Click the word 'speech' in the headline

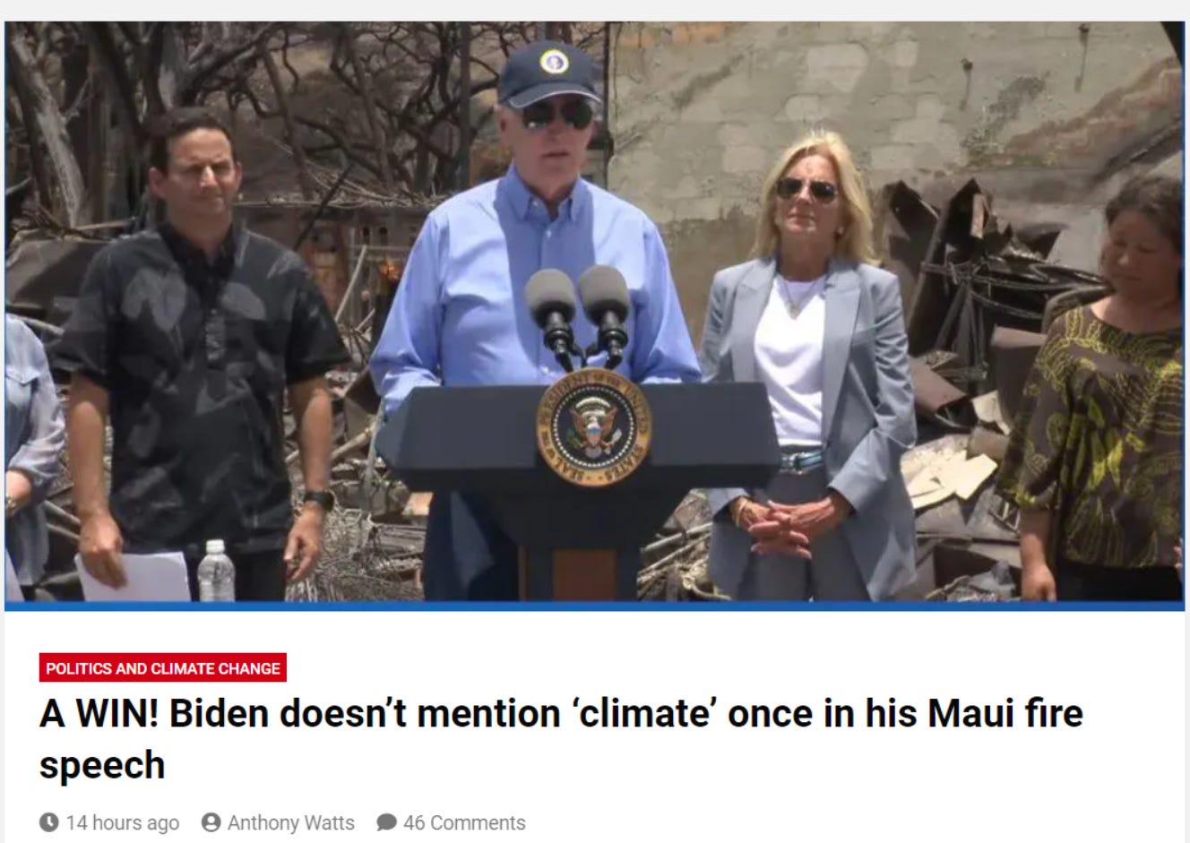click(102, 765)
